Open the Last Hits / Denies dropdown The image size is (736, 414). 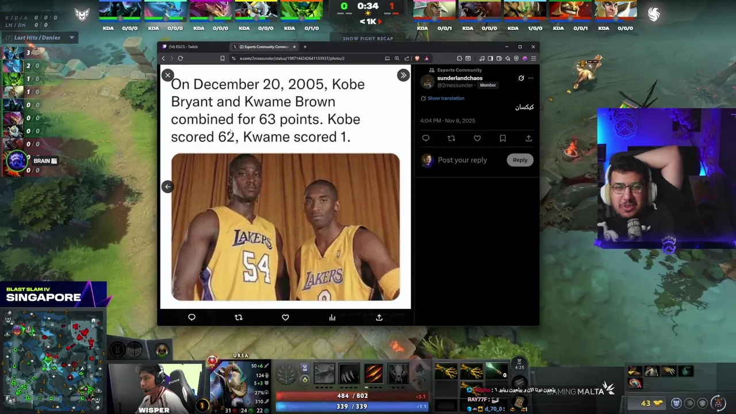(41, 38)
